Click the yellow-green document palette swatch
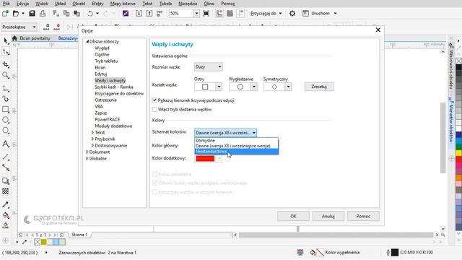462x260 pixels. click(x=43, y=242)
